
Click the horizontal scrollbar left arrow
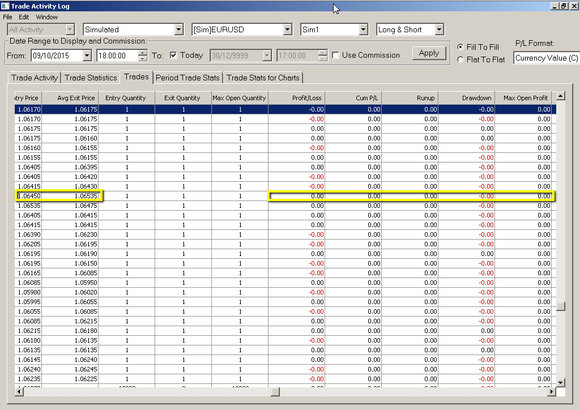click(19, 391)
